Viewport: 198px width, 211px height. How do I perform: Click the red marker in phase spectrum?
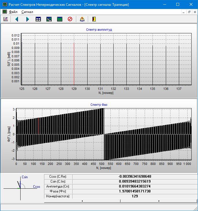point(38,126)
